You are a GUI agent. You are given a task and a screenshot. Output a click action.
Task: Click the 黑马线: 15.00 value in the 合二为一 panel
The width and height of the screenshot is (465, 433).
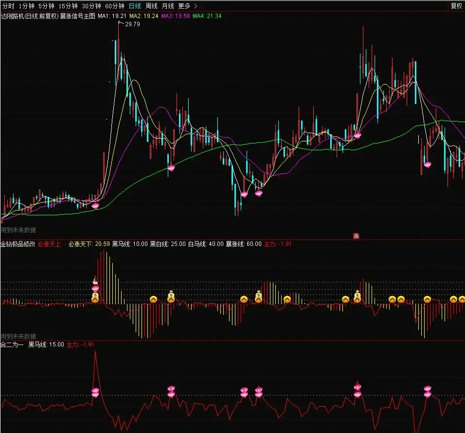click(46, 345)
